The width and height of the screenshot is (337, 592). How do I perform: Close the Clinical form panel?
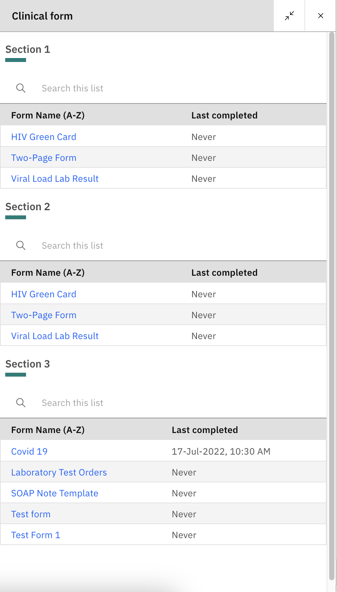[321, 16]
